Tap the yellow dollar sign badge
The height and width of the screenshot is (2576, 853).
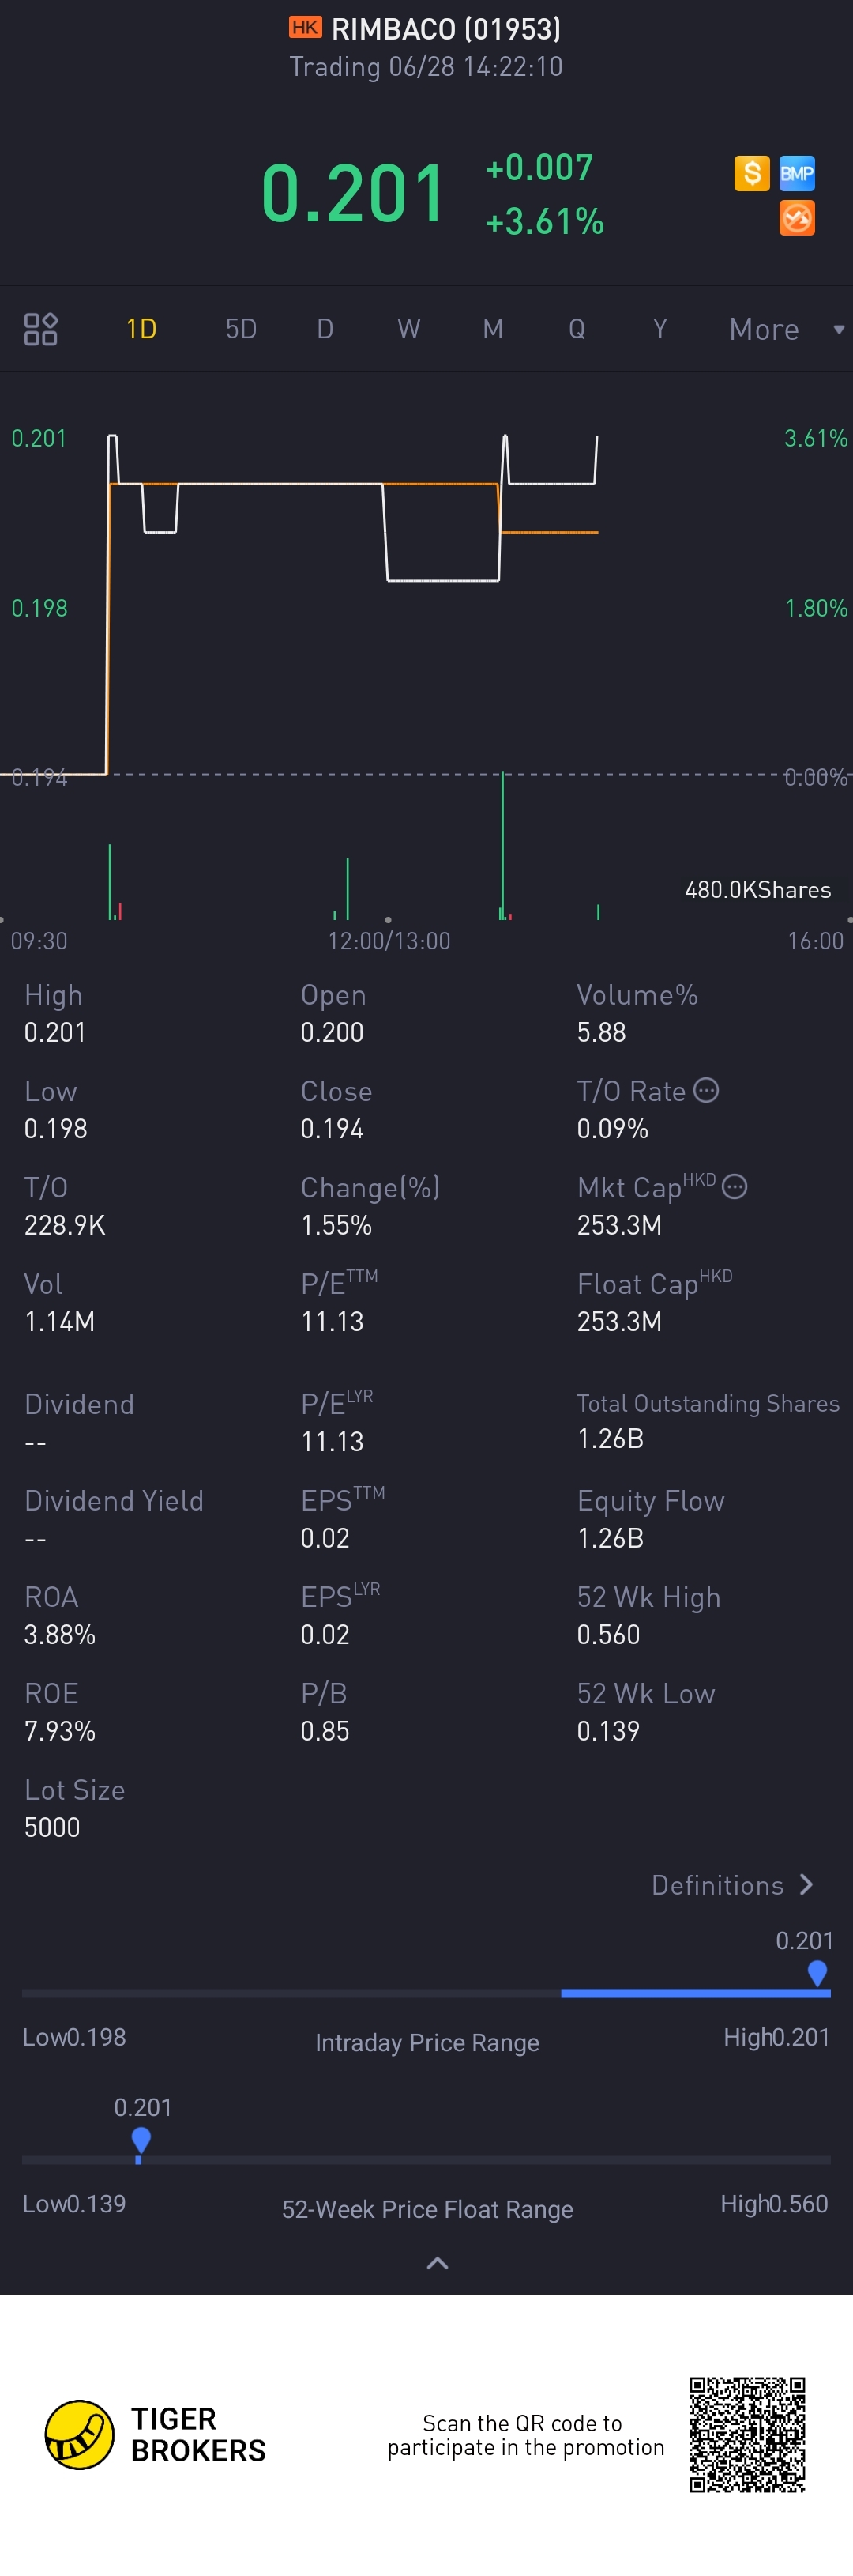(751, 173)
